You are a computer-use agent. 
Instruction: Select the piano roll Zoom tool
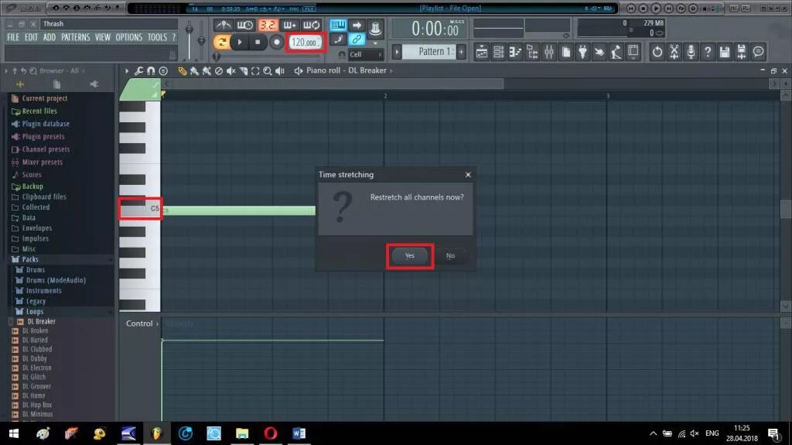pos(267,70)
